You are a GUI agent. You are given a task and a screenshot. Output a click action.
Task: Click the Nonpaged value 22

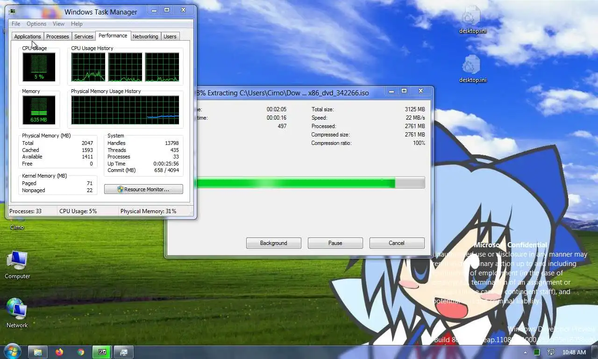[x=90, y=190]
